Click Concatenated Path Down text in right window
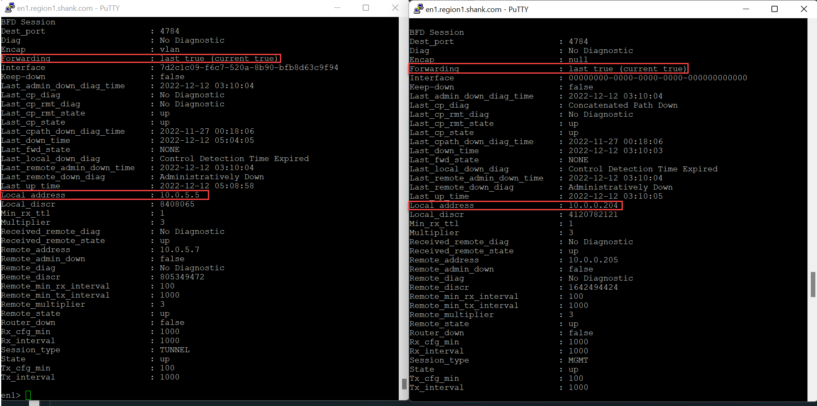This screenshot has height=406, width=817. [623, 105]
